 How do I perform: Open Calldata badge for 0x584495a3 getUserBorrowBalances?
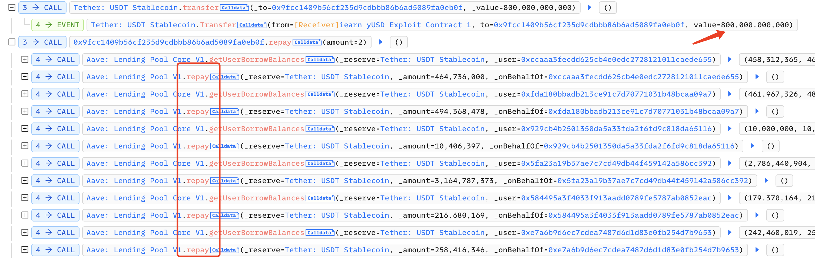(320, 198)
